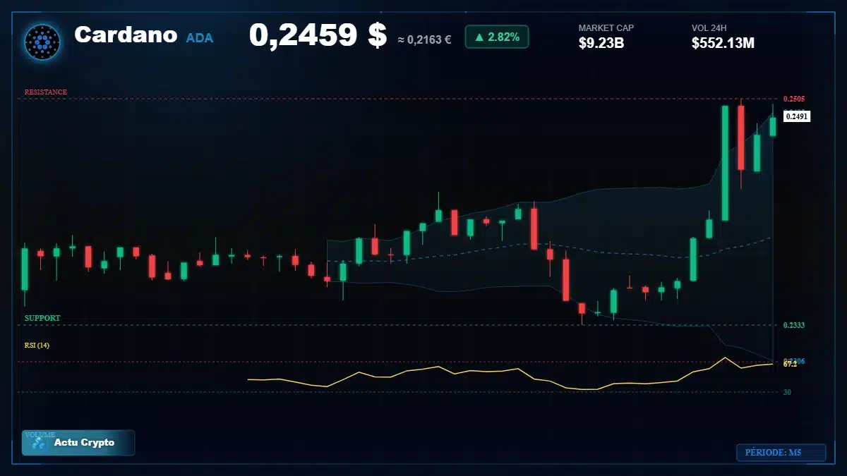Click the Actu Crypto badge
The height and width of the screenshot is (476, 847).
(x=78, y=443)
